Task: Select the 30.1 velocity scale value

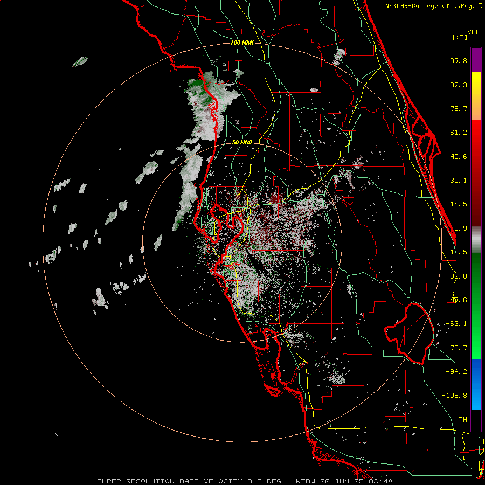Action: 459,181
